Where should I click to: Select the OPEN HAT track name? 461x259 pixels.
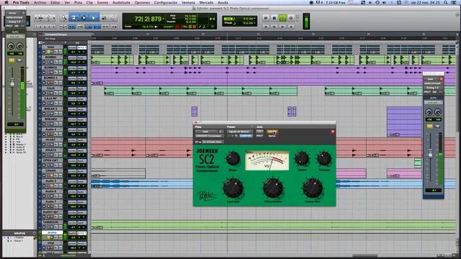(50, 160)
